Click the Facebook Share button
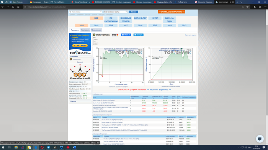Image resolution: width=268 pixels, height=150 pixels. coord(126,35)
